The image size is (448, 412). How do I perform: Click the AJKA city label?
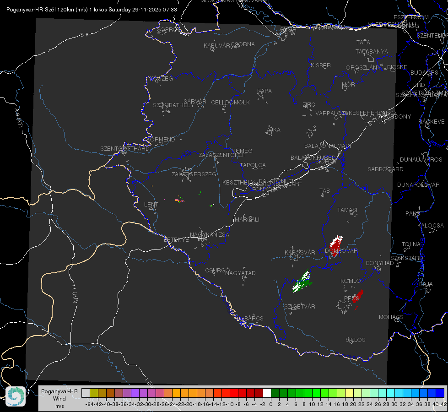(x=274, y=130)
